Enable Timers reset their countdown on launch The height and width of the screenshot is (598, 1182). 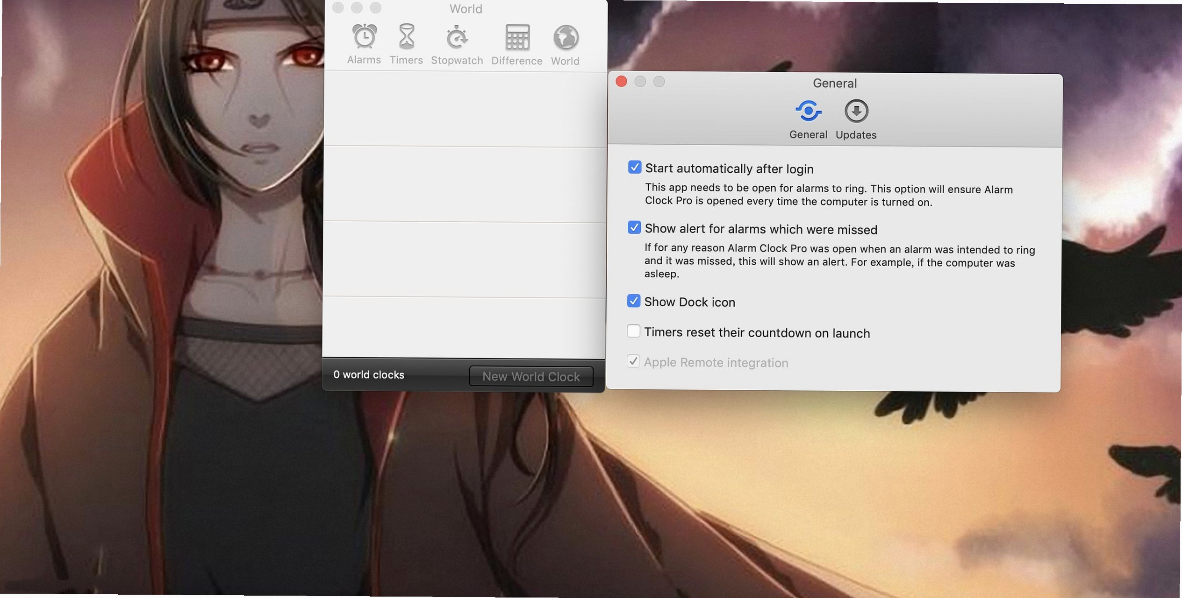(x=634, y=331)
